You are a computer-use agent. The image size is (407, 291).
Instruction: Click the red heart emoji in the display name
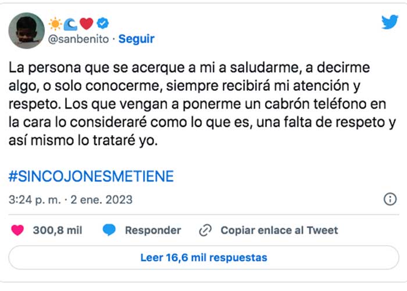tap(87, 23)
